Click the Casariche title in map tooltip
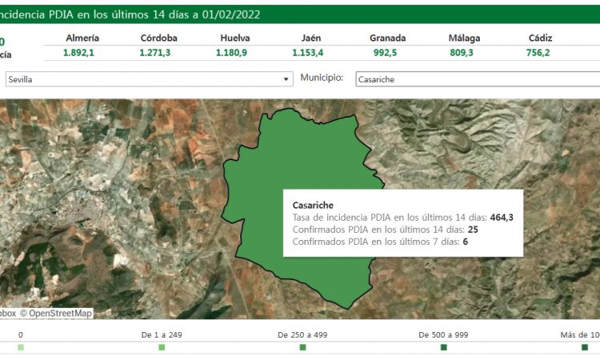The width and height of the screenshot is (600, 360). click(x=313, y=206)
